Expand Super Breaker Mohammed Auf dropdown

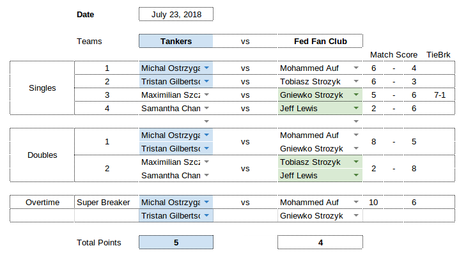click(x=356, y=202)
